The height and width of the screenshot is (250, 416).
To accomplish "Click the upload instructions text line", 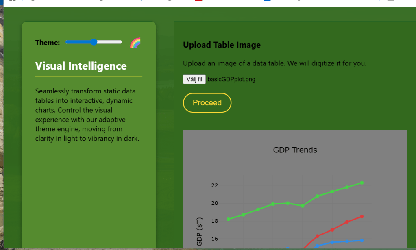I will (274, 63).
